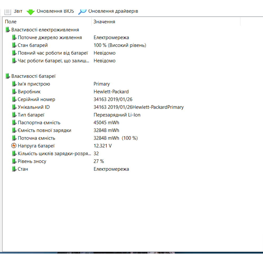This screenshot has width=263, height=263.
Task: Select battery icon next to Властивості батареї
Action: (x=8, y=76)
